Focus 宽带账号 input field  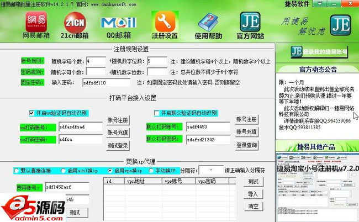[67, 187]
